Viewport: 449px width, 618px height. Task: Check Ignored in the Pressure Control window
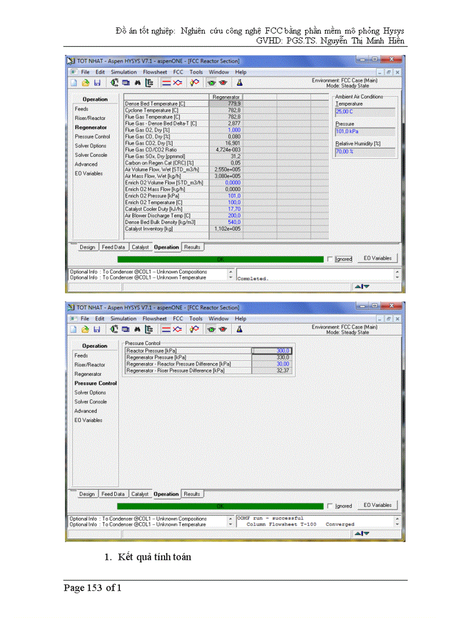coord(329,505)
